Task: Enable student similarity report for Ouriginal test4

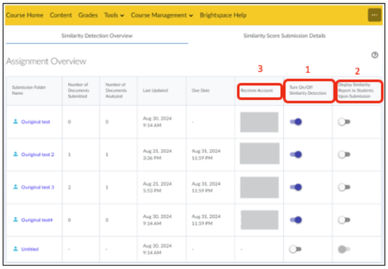Action: click(344, 220)
